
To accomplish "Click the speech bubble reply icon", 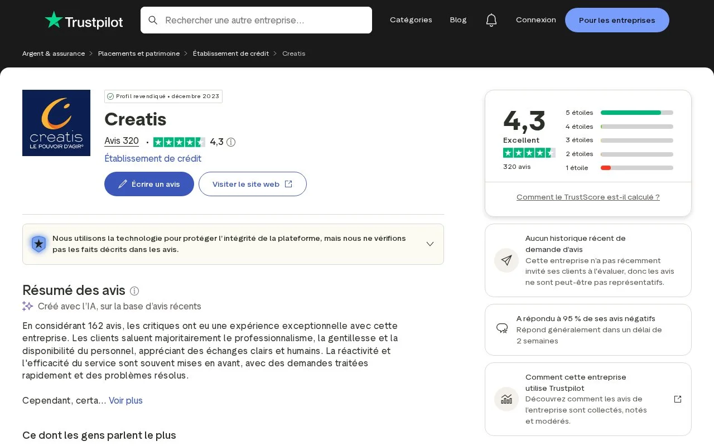I will [502, 328].
